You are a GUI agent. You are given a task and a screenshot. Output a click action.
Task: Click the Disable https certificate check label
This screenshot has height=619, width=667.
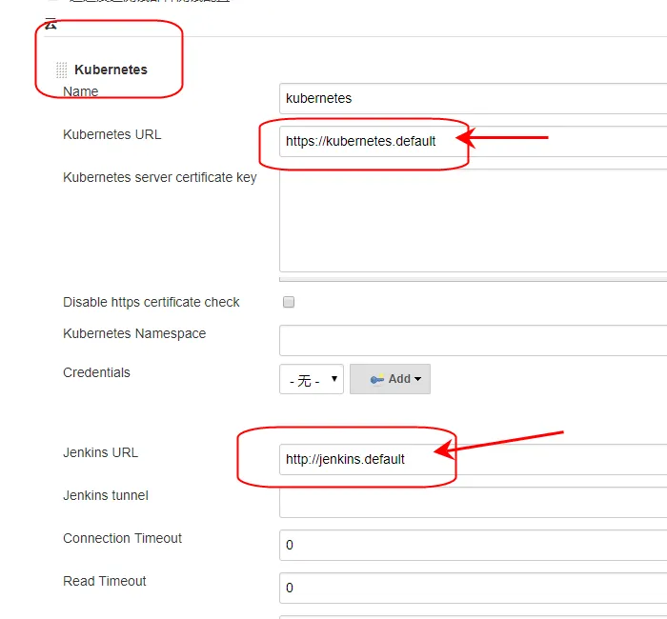pos(151,302)
